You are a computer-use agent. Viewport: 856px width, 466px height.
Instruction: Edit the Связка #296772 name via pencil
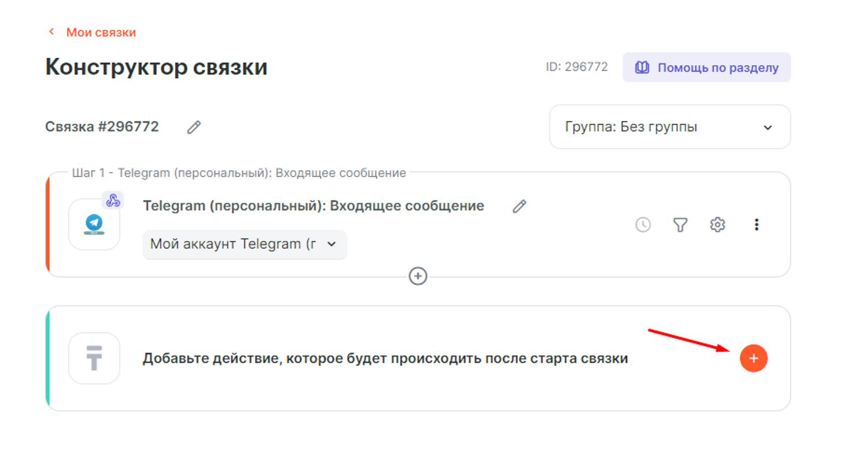click(194, 127)
